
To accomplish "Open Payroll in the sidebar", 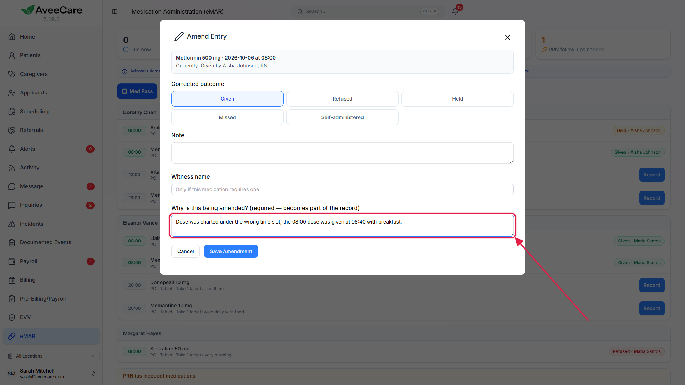I will (x=51, y=261).
